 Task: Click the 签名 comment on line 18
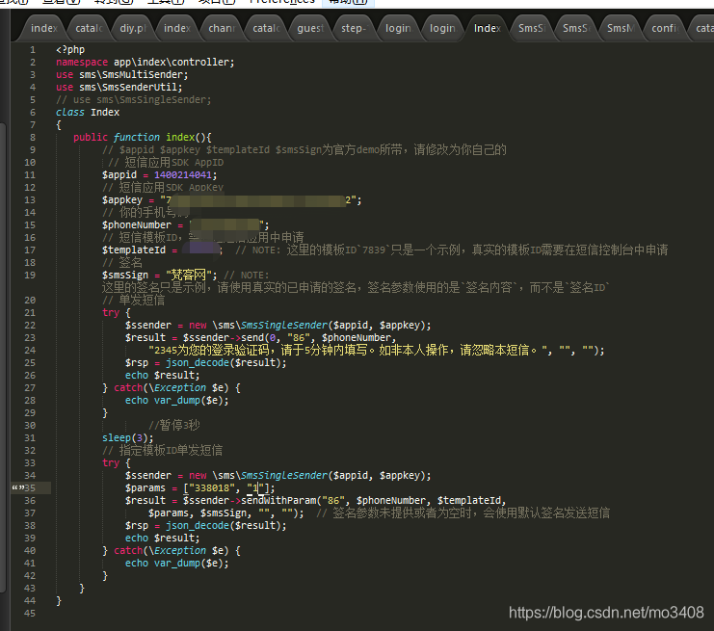122,262
